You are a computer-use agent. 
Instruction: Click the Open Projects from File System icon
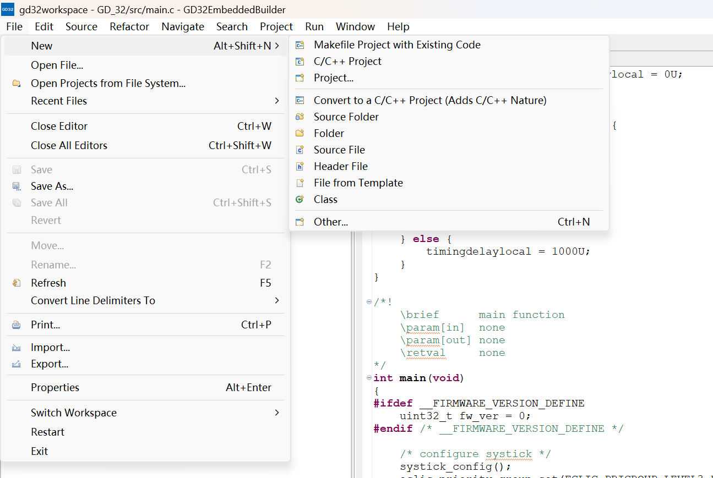[17, 84]
